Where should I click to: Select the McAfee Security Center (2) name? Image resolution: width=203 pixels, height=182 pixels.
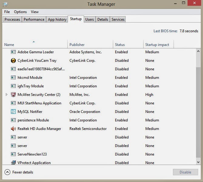pos(39,95)
